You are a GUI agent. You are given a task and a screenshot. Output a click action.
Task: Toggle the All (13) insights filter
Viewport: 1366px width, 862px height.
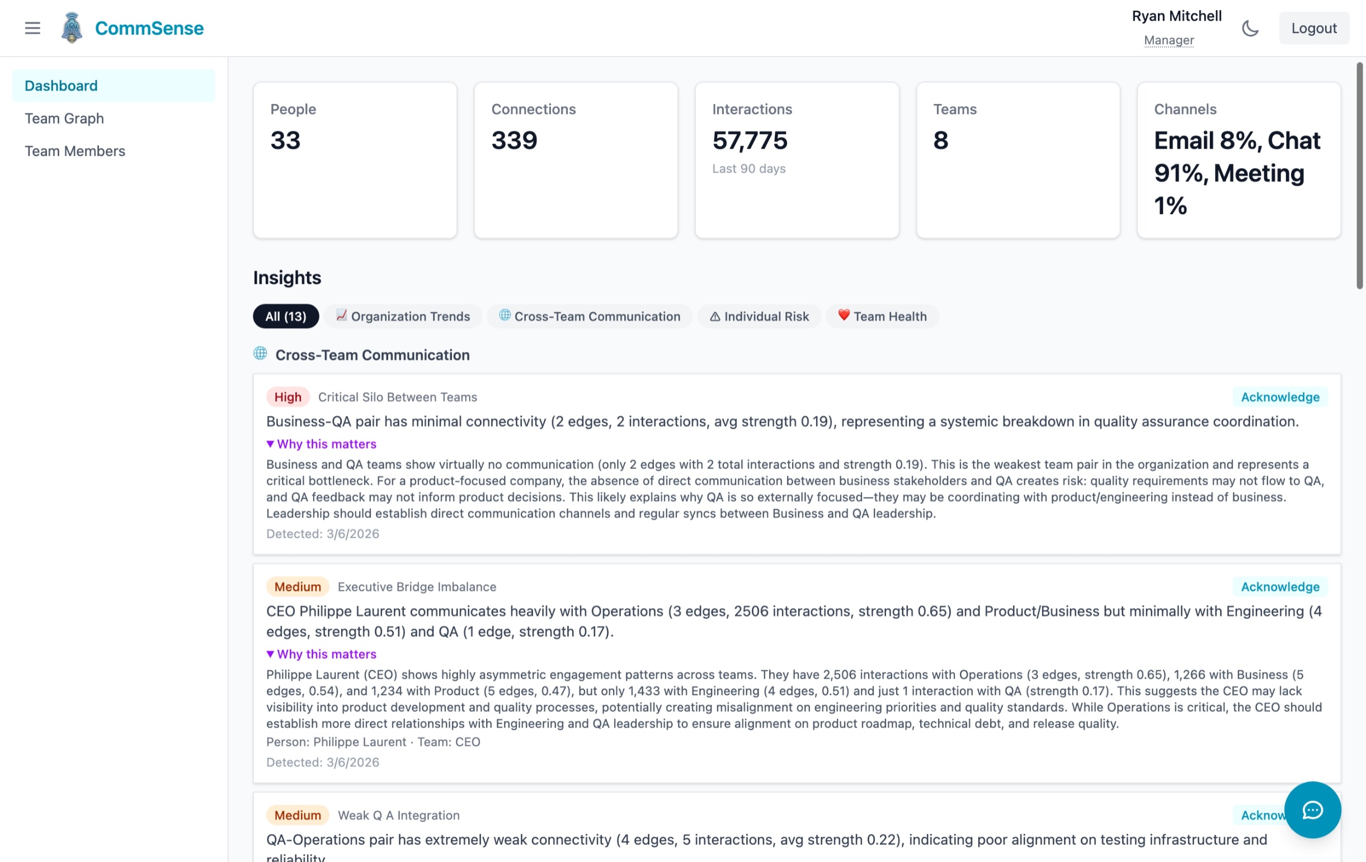[285, 316]
